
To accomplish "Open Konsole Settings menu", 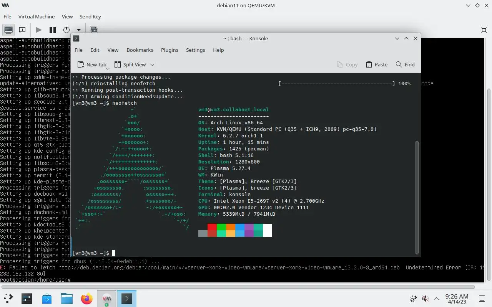I will 196,50.
